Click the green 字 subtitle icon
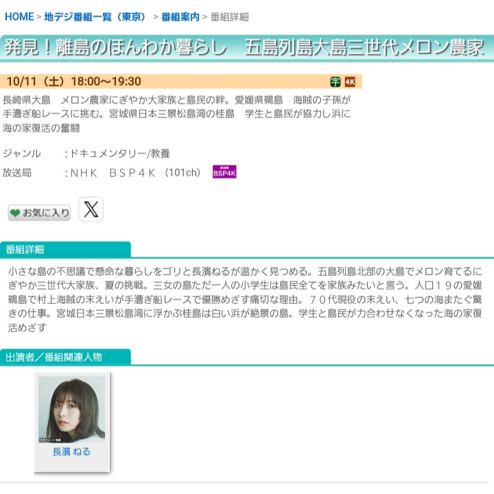494x494 pixels. [x=336, y=82]
